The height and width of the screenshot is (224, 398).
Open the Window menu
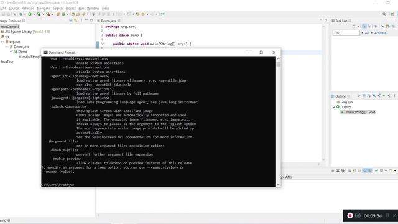93,8
